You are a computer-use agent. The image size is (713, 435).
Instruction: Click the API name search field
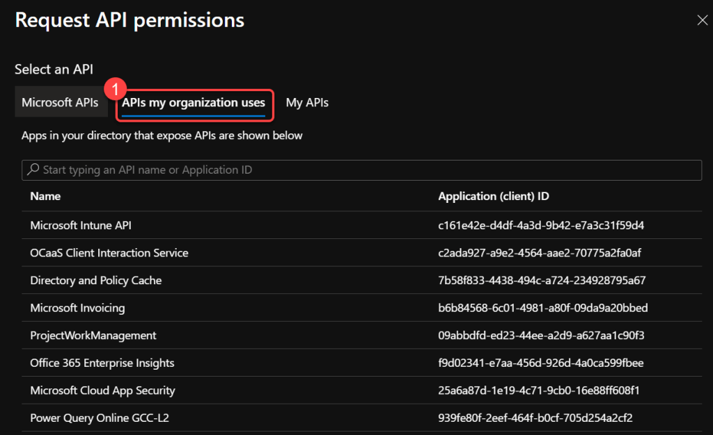tap(362, 170)
